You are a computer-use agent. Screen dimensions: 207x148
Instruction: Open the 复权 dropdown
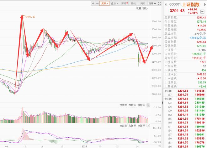pyautogui.click(x=104, y=3)
